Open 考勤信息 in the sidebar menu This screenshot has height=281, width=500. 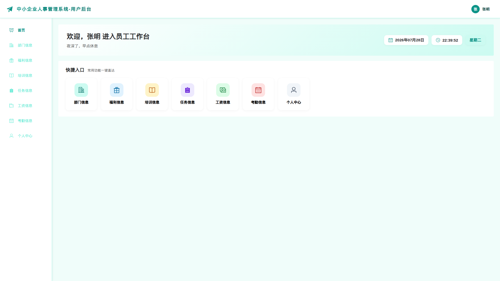pyautogui.click(x=26, y=121)
